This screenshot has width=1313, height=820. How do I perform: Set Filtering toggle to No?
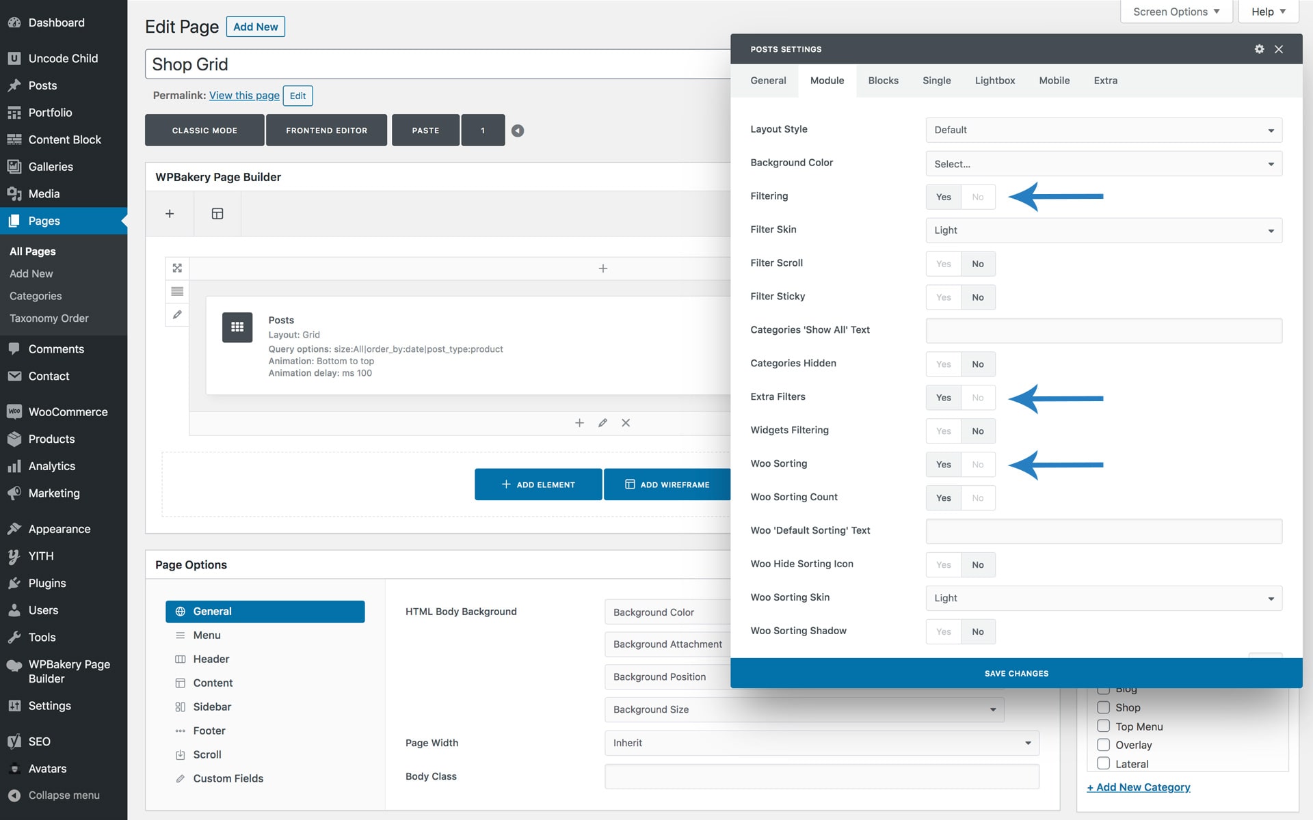coord(977,197)
